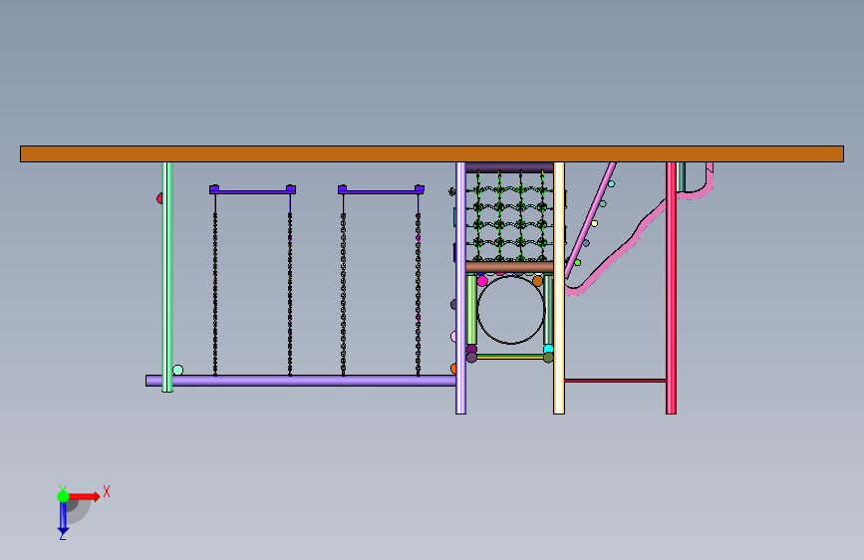This screenshot has width=864, height=560.
Task: Select the circular tunnel ring
Action: (x=511, y=310)
